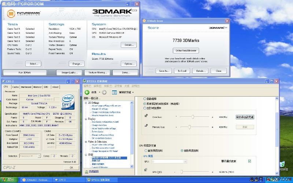Image resolution: width=293 pixels, height=183 pixels.
Task: Open the back button history dropdown arrow
Action: (100, 92)
